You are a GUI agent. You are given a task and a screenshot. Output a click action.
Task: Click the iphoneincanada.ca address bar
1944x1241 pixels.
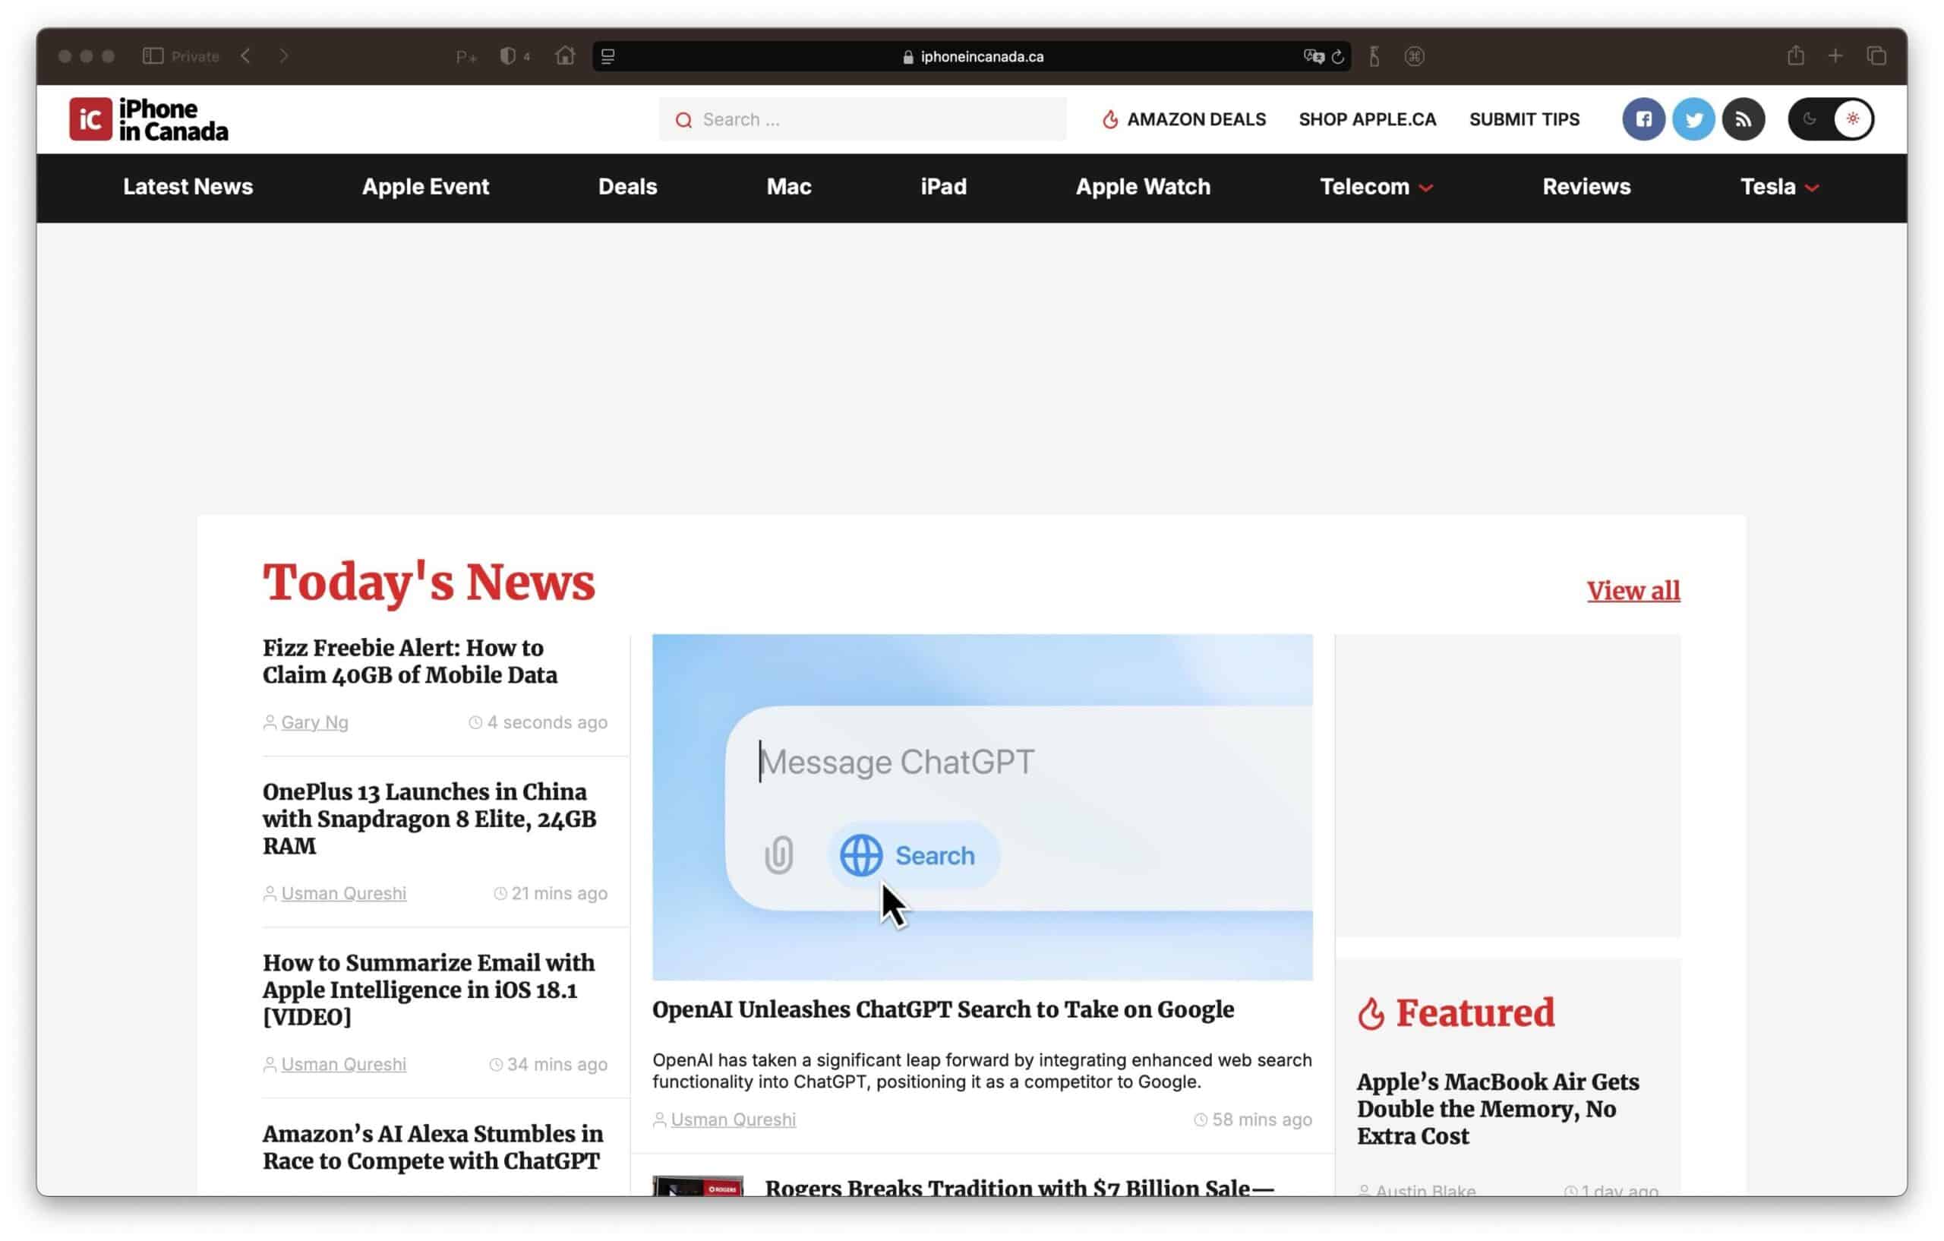[972, 56]
